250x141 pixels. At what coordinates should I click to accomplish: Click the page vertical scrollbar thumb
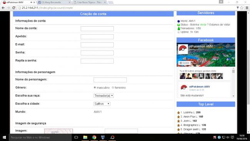[x=248, y=77]
